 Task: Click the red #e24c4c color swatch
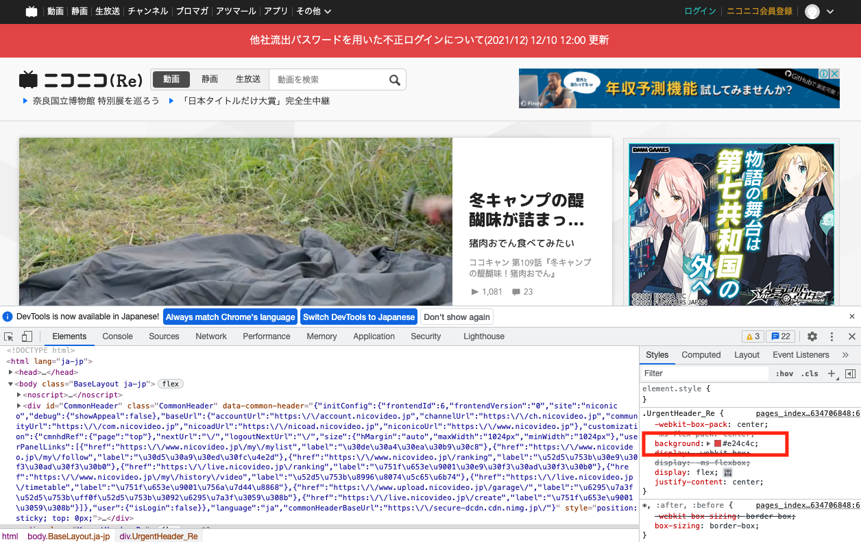[x=718, y=443]
